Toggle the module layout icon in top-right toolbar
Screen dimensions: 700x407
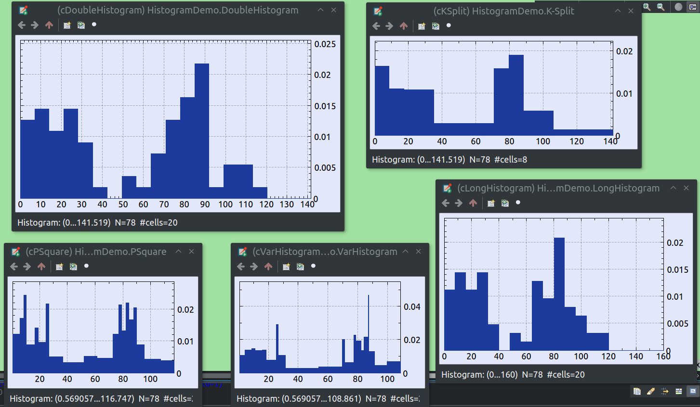coord(693,7)
